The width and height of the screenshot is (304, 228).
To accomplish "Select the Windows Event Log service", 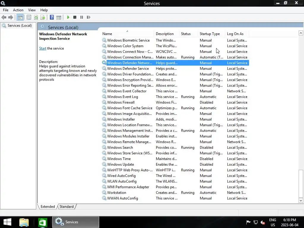I will (175, 96).
